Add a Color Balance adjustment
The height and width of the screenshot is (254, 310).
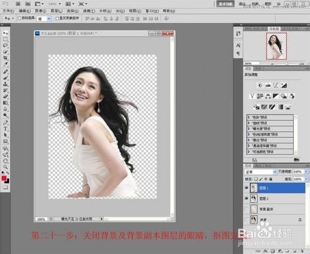[x=268, y=96]
